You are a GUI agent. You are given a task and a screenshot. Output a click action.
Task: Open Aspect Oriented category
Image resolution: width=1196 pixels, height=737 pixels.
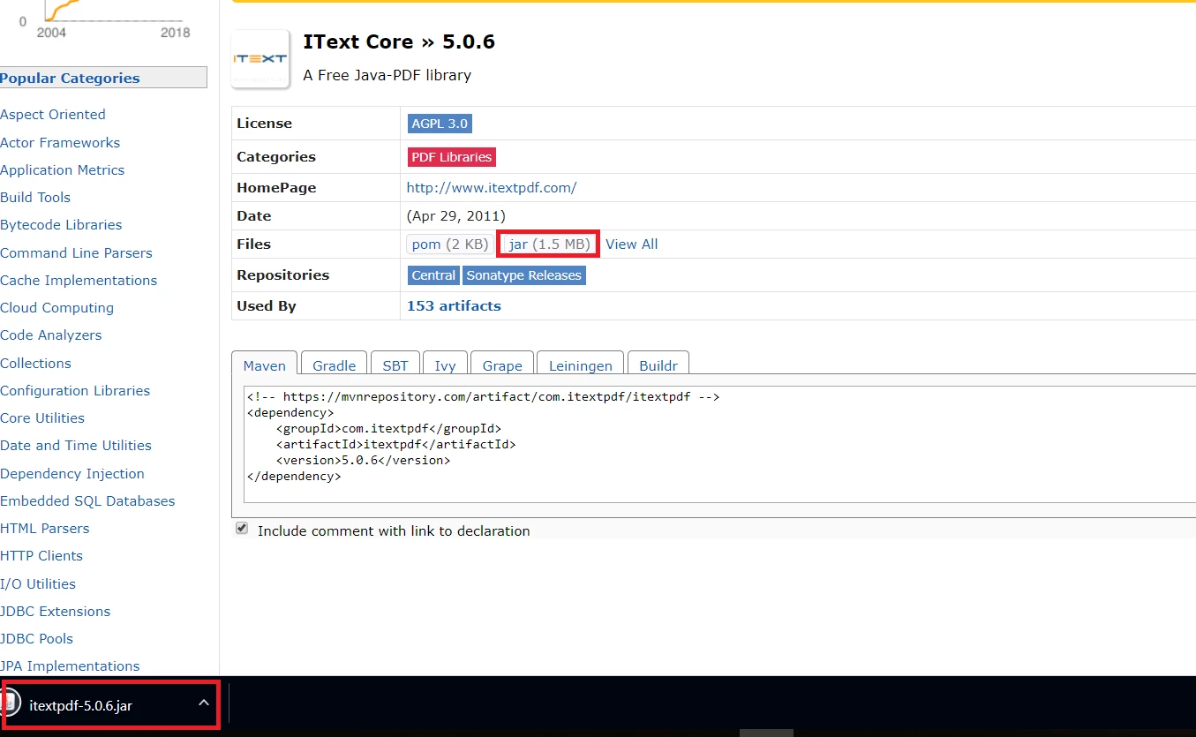coord(53,115)
